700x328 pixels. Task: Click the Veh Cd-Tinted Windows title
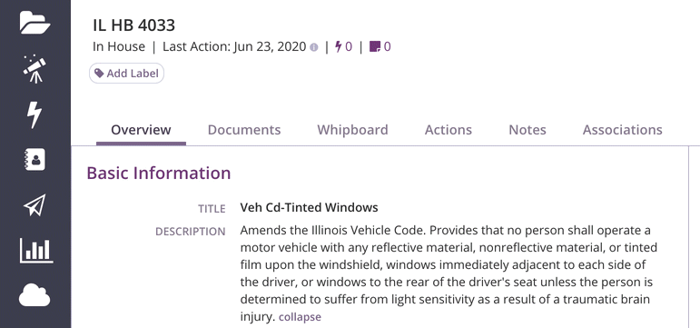[309, 207]
